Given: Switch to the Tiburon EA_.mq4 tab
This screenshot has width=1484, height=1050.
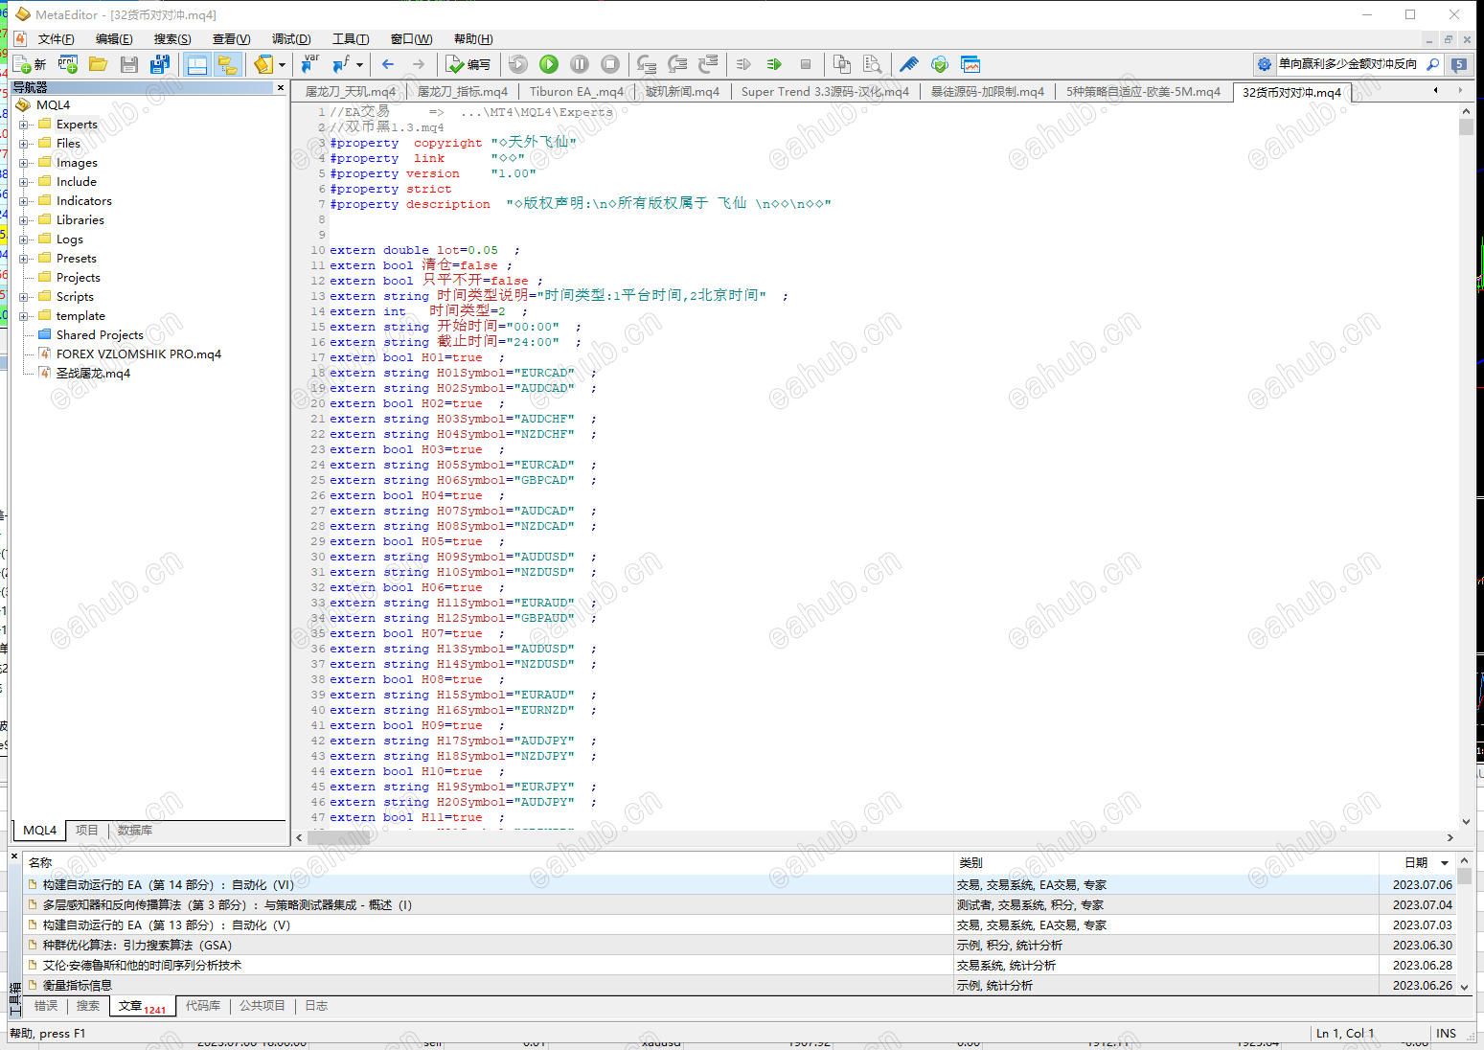Looking at the screenshot, I should coord(576,92).
